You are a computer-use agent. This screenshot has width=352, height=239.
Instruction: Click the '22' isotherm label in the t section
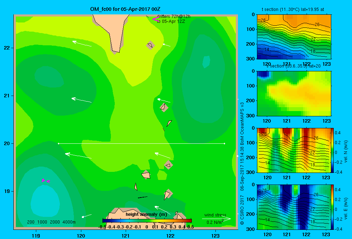[313, 39]
